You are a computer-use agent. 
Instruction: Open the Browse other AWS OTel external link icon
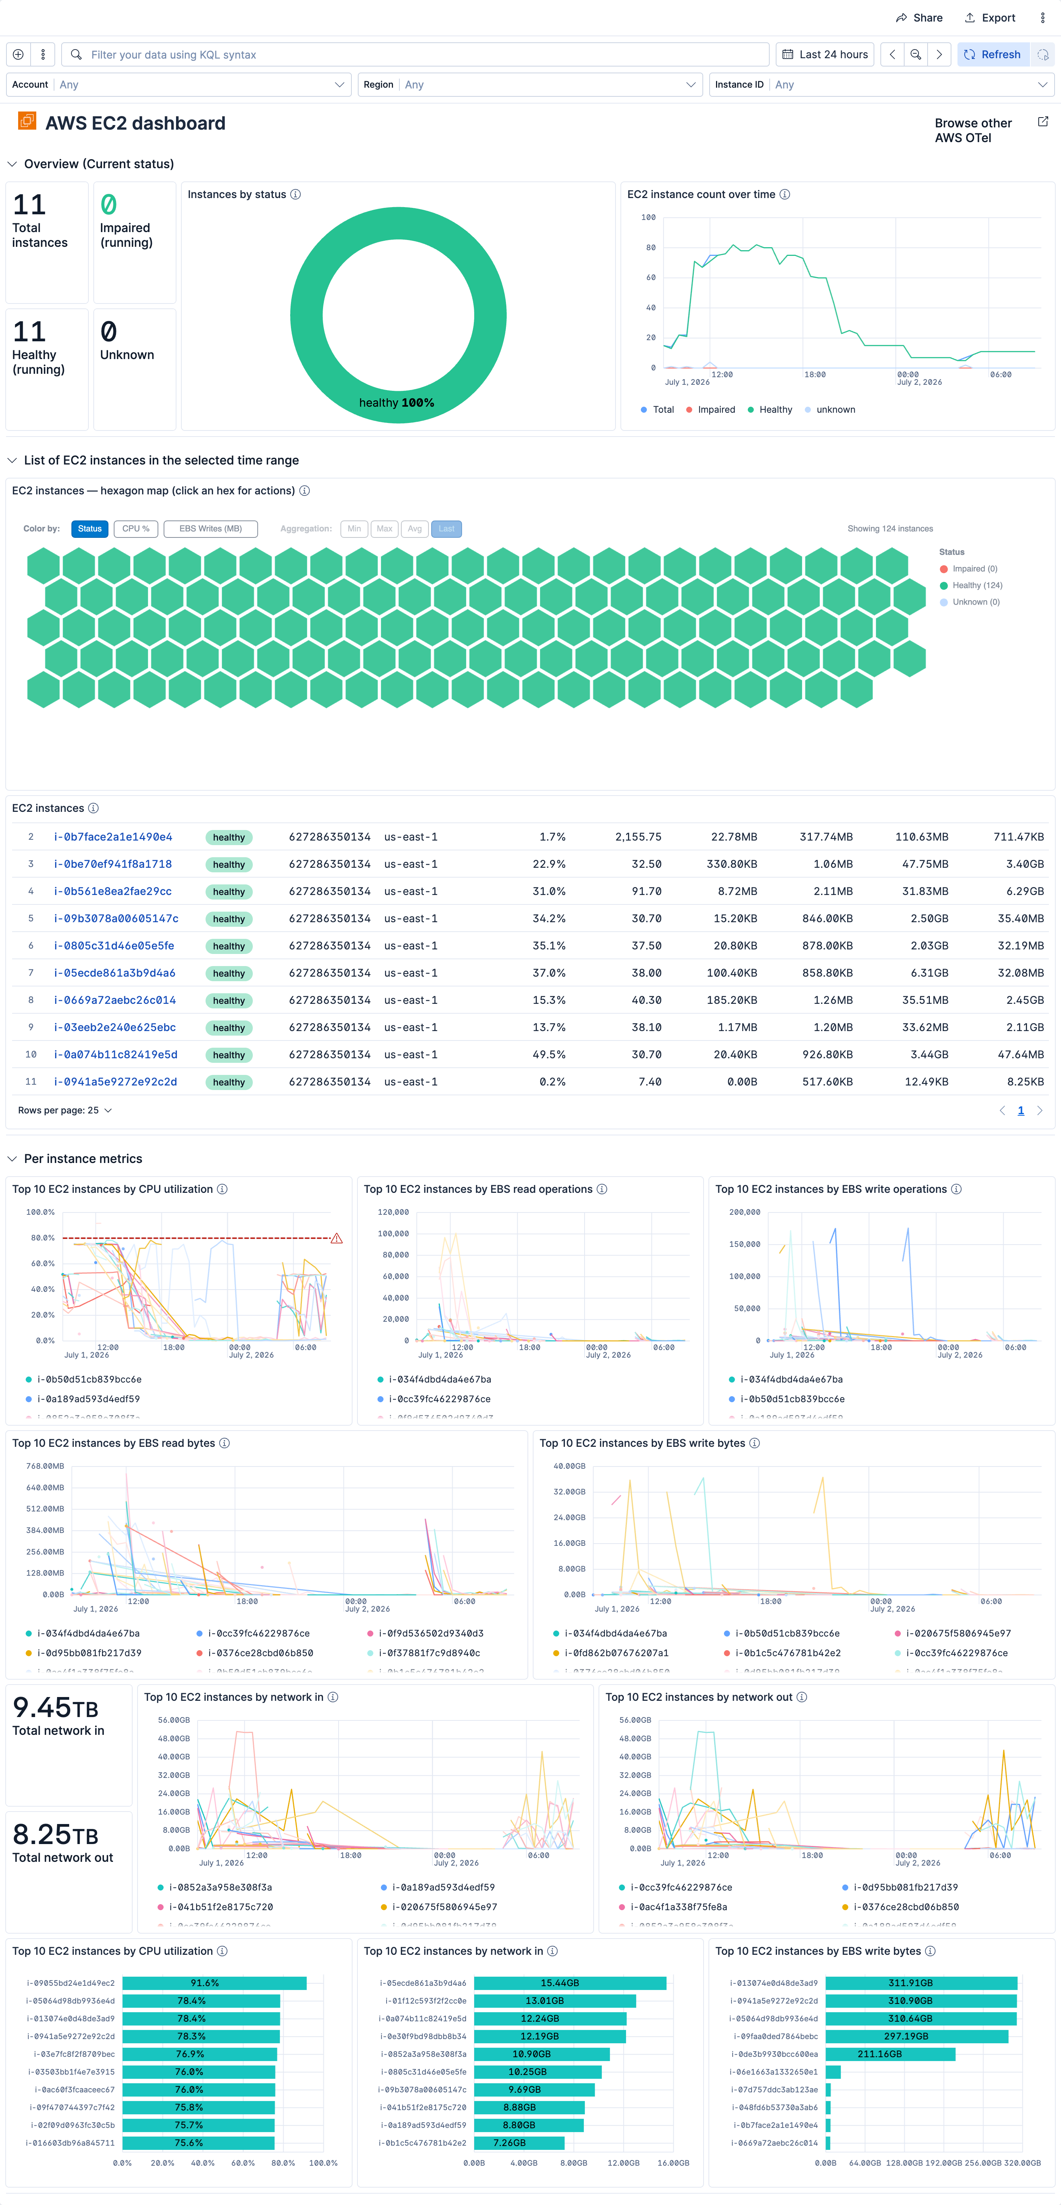coord(1042,122)
